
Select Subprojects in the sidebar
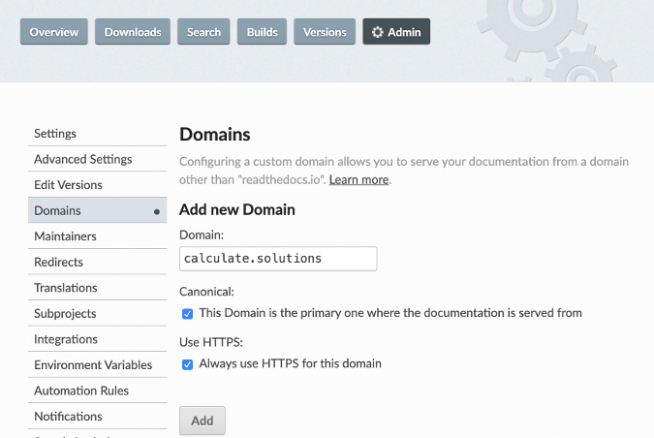(97, 313)
